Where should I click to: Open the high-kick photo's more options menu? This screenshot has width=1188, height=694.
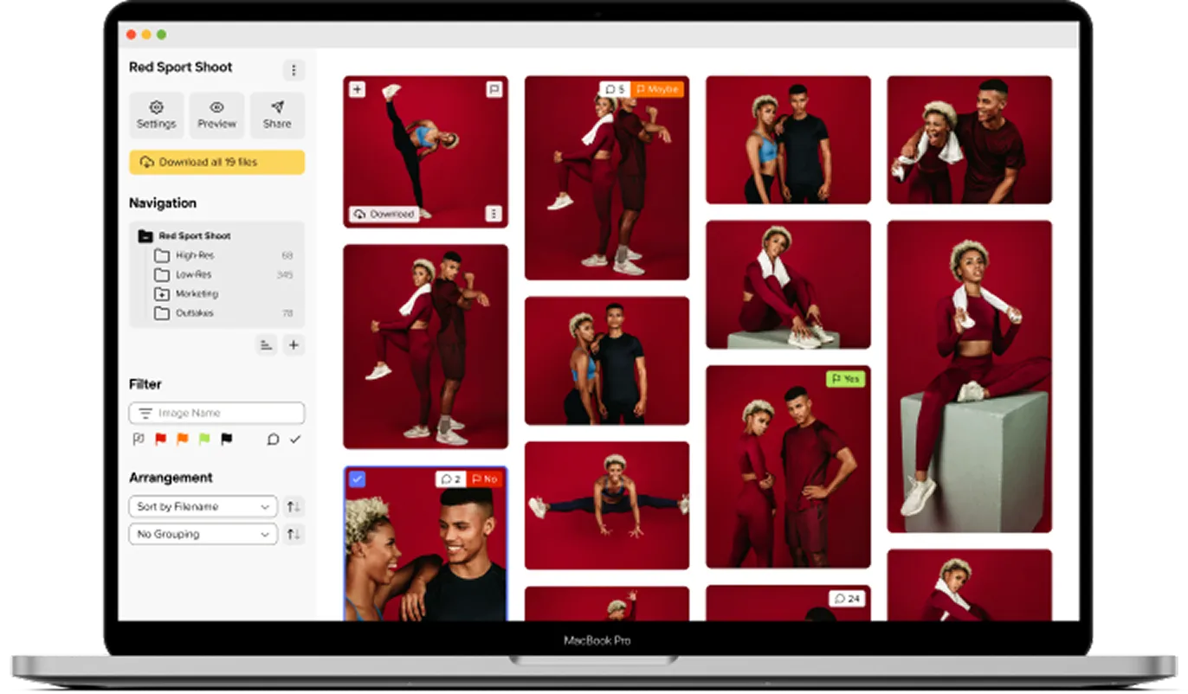click(x=494, y=214)
